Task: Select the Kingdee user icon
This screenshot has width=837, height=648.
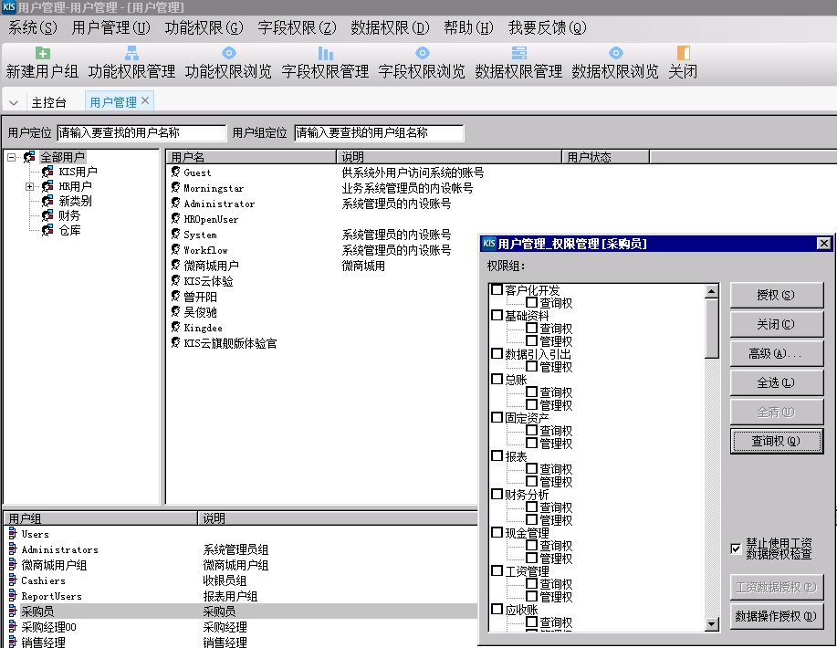Action: pyautogui.click(x=175, y=328)
